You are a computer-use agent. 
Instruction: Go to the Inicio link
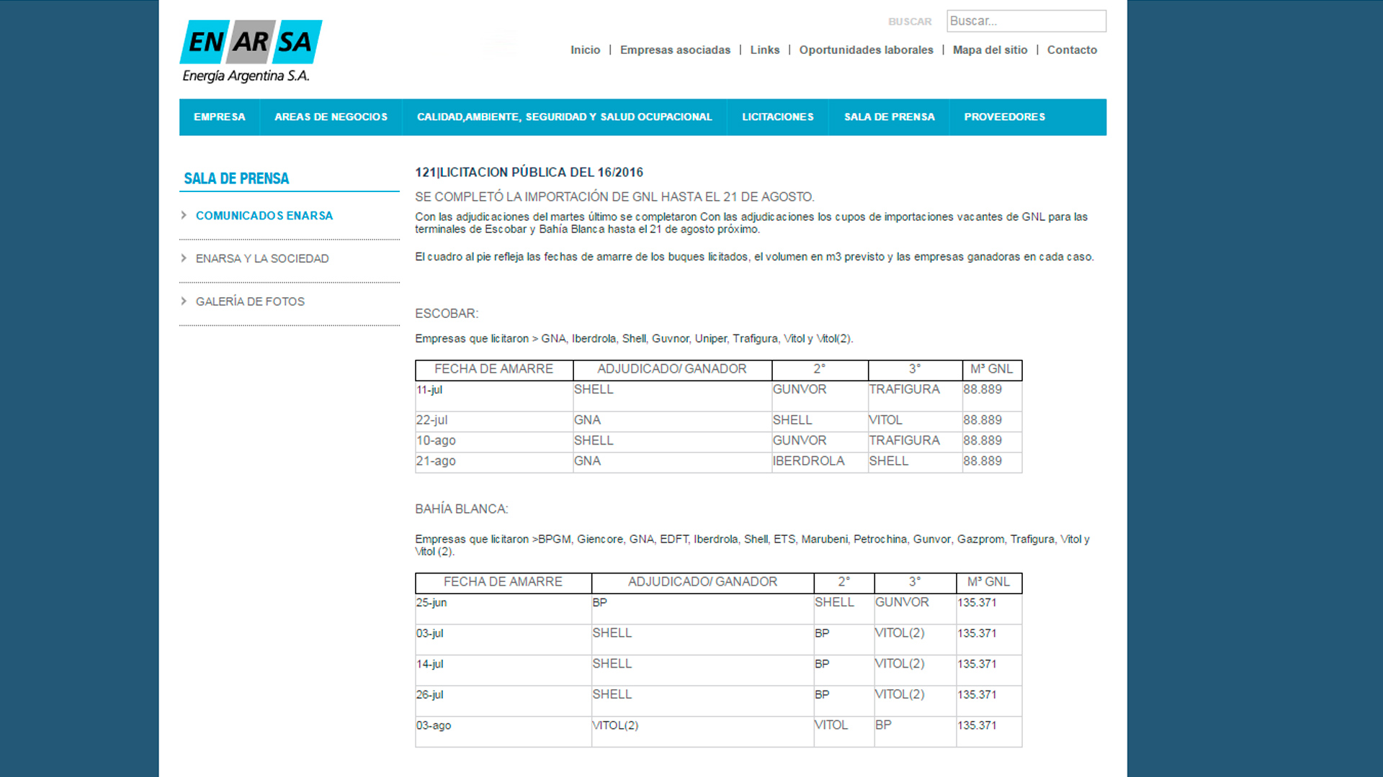pyautogui.click(x=586, y=50)
